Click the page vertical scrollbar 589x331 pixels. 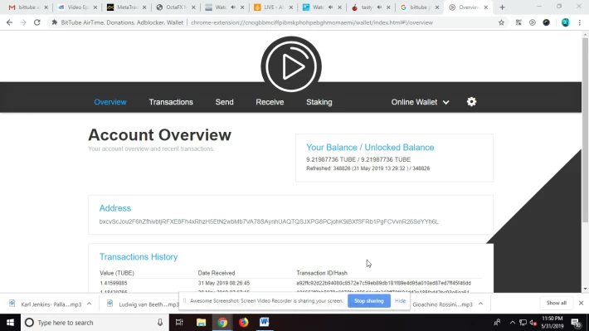tap(585, 129)
